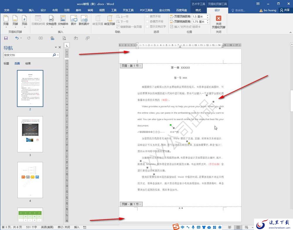The height and width of the screenshot is (230, 293).
Task: Save the document from quick access toolbar
Action: 6,38
